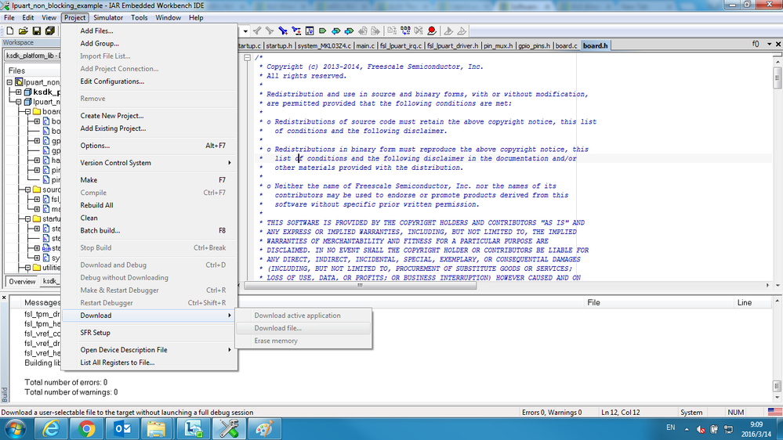The image size is (783, 440).
Task: Open Outlook from the taskbar
Action: [x=121, y=429]
